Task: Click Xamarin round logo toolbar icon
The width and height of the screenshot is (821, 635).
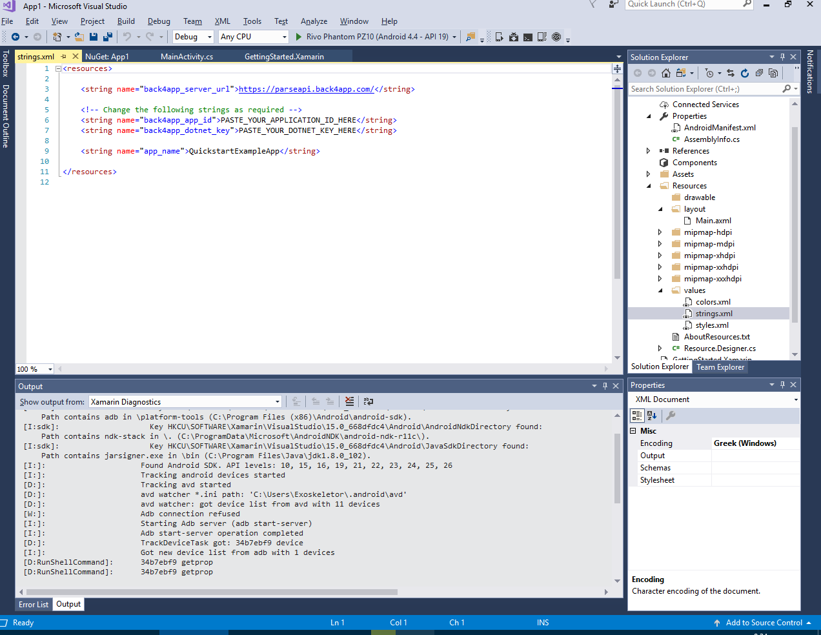Action: click(x=556, y=37)
